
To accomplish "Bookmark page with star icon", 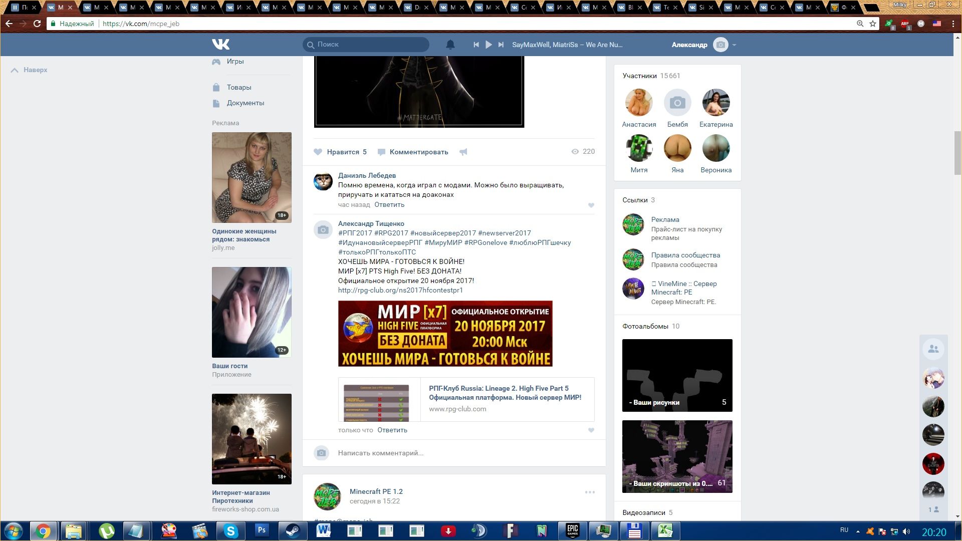I will point(873,24).
